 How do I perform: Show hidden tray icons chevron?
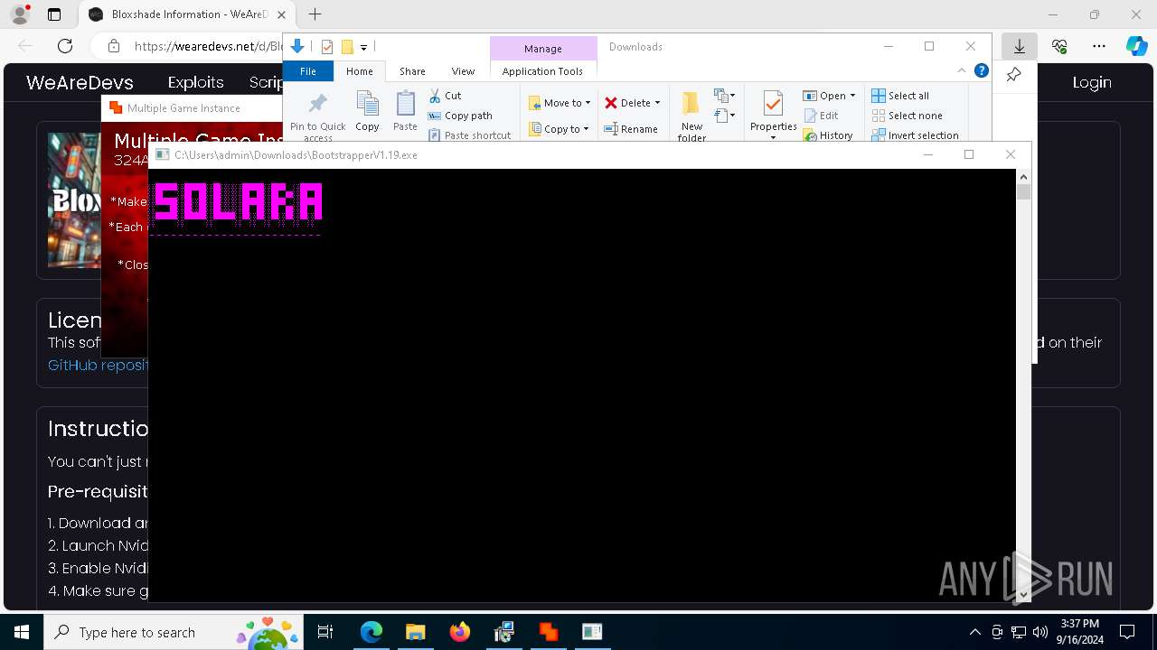(974, 632)
